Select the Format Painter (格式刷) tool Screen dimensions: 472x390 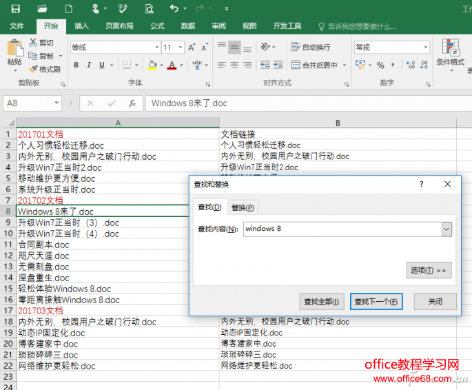(x=45, y=70)
